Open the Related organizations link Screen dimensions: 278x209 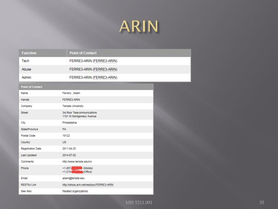tap(75, 191)
